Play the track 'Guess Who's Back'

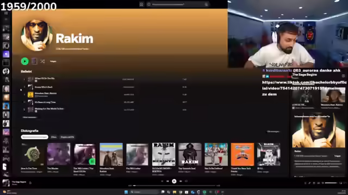[x=43, y=87]
